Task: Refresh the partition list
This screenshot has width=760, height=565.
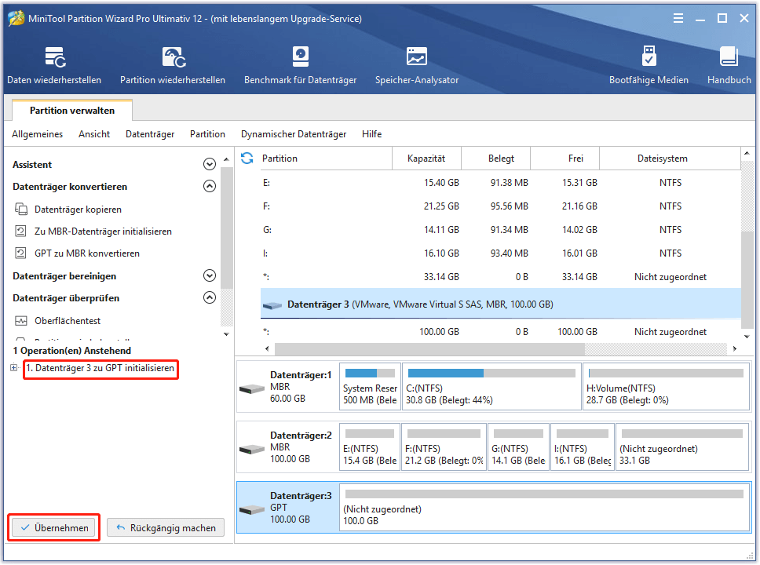Action: tap(247, 158)
